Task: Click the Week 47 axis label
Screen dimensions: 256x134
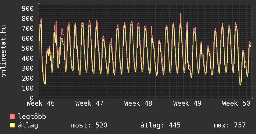Action: pyautogui.click(x=89, y=103)
